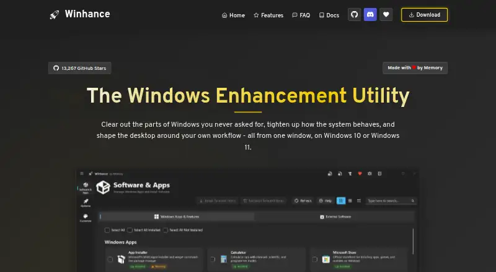Click the orange Warning badge on App Installer
The image size is (496, 272).
pos(159,266)
